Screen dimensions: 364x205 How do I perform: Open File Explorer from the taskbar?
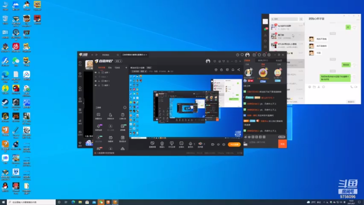point(80,202)
